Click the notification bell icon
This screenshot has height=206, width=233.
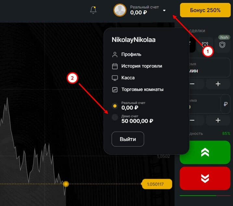[x=93, y=10]
